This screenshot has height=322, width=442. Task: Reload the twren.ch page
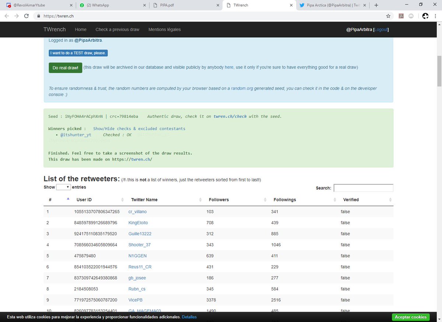27,16
